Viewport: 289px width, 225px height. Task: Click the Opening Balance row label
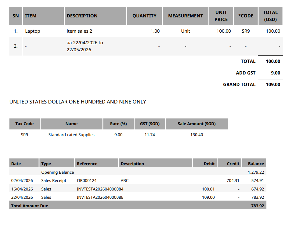[57, 172]
